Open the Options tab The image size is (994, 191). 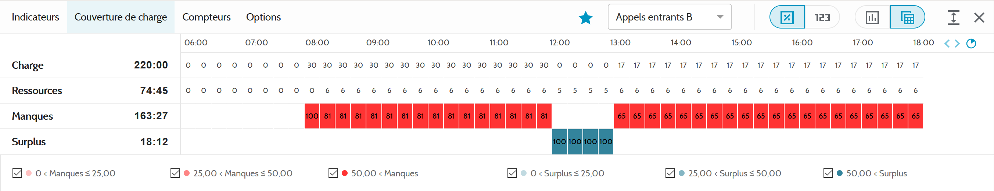pos(263,17)
